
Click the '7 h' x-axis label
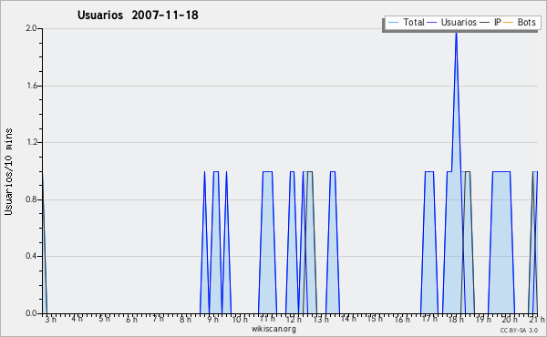point(159,319)
